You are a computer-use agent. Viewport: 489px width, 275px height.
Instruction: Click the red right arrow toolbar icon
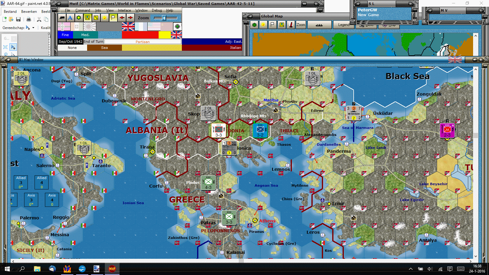tap(130, 18)
